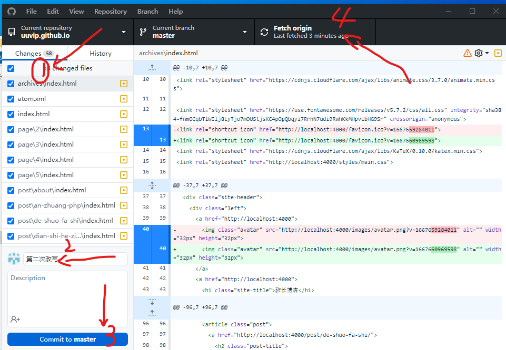Uncheck archives\index.html file checkbox
The width and height of the screenshot is (506, 350).
[11, 84]
